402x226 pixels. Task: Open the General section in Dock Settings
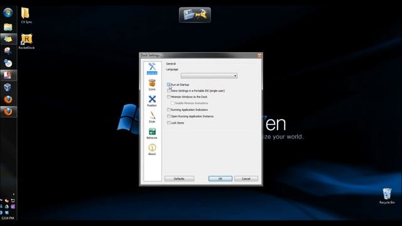click(x=152, y=68)
